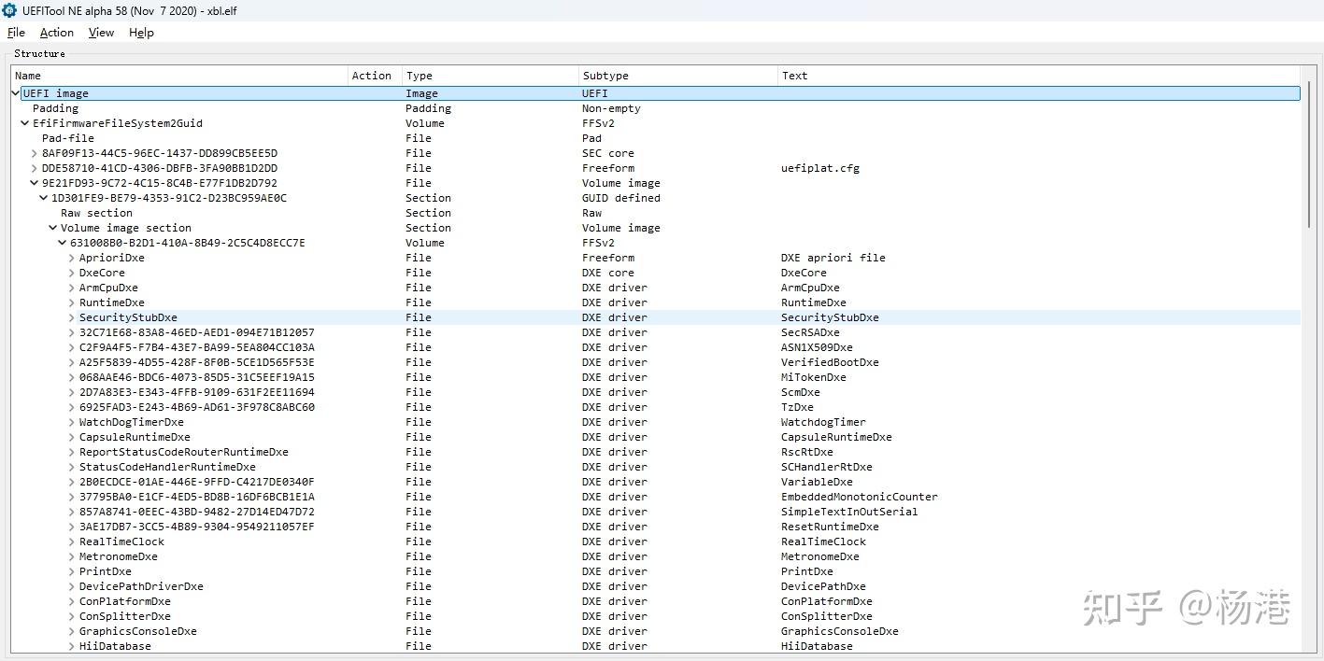Click the UEFITool application icon in titlebar
The width and height of the screenshot is (1324, 661).
pos(9,10)
